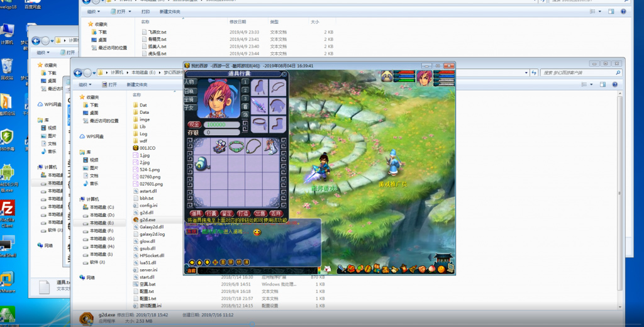Click the 看 view button beside portrait

(245, 106)
